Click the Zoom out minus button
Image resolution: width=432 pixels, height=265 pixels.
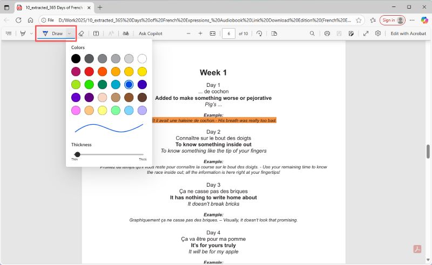(x=188, y=33)
